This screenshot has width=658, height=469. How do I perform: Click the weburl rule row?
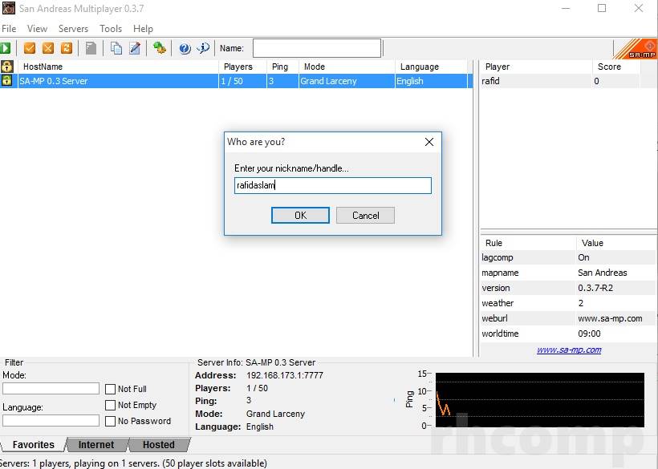click(568, 318)
